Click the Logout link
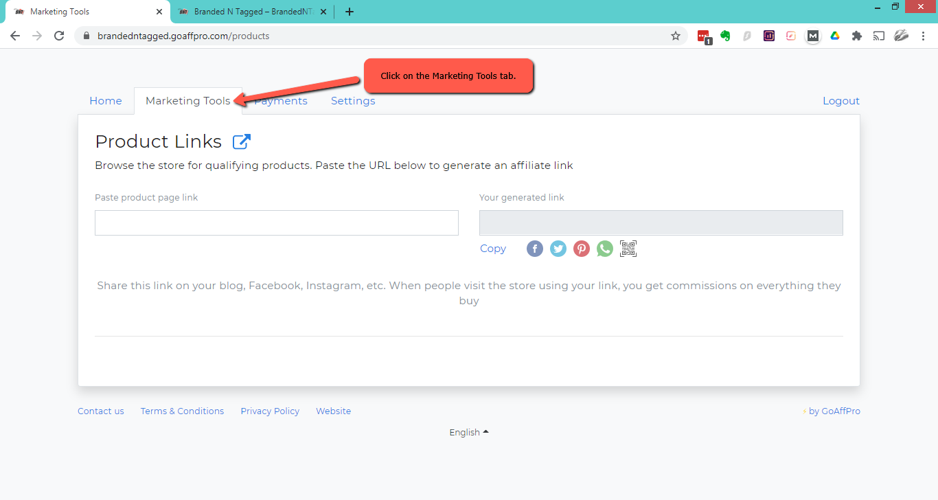This screenshot has width=938, height=500. click(x=841, y=101)
